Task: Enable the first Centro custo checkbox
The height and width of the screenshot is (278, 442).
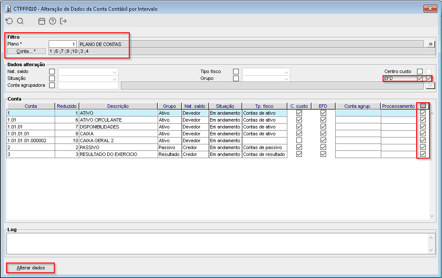Action: click(x=420, y=71)
